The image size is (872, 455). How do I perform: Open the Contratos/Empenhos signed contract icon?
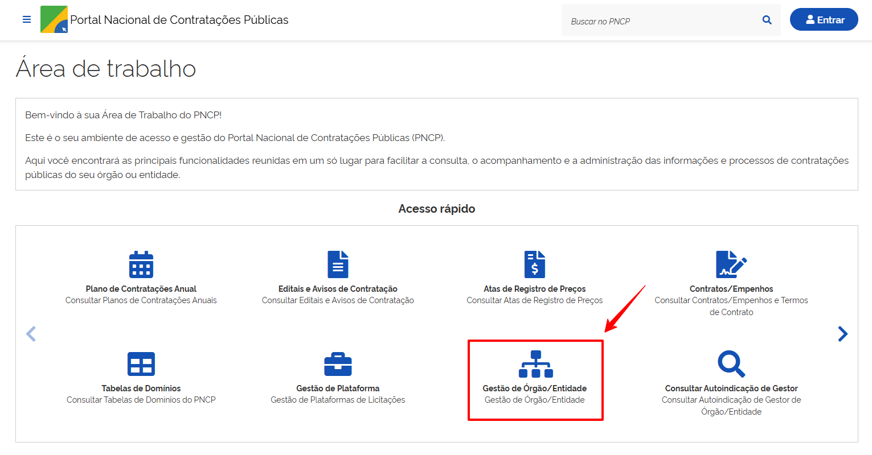pos(731,264)
